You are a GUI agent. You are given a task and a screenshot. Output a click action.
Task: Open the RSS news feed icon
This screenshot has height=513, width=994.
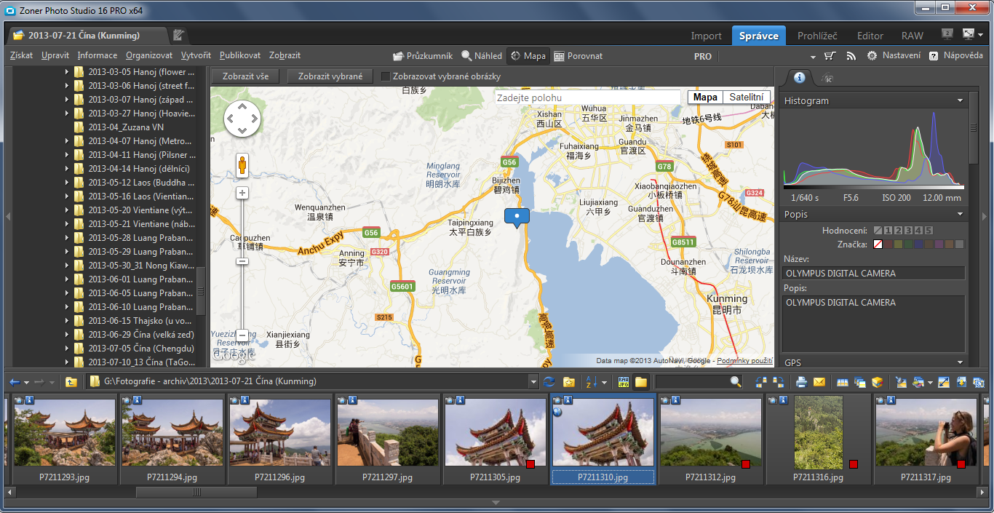[851, 56]
